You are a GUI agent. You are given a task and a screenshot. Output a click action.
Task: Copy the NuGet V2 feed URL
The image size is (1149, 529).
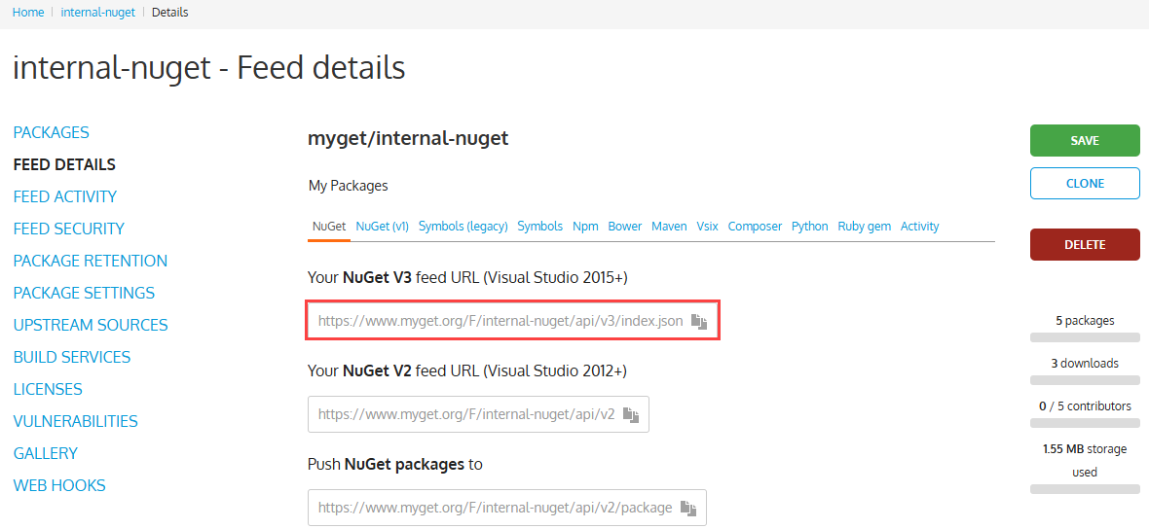[631, 415]
